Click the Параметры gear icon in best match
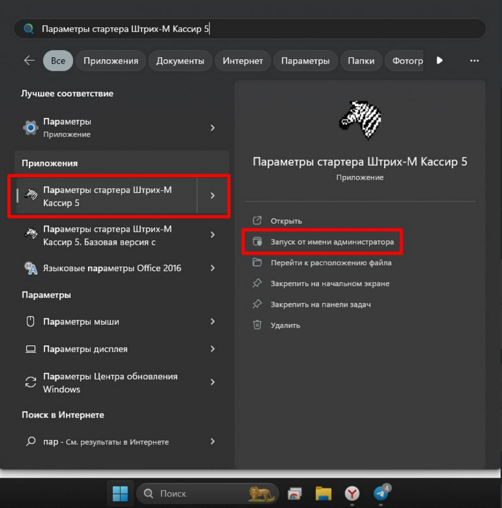The width and height of the screenshot is (502, 508). [31, 128]
